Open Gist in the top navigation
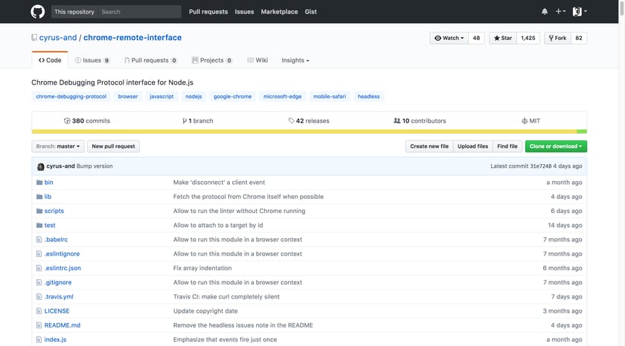The height and width of the screenshot is (346, 625). (x=311, y=12)
